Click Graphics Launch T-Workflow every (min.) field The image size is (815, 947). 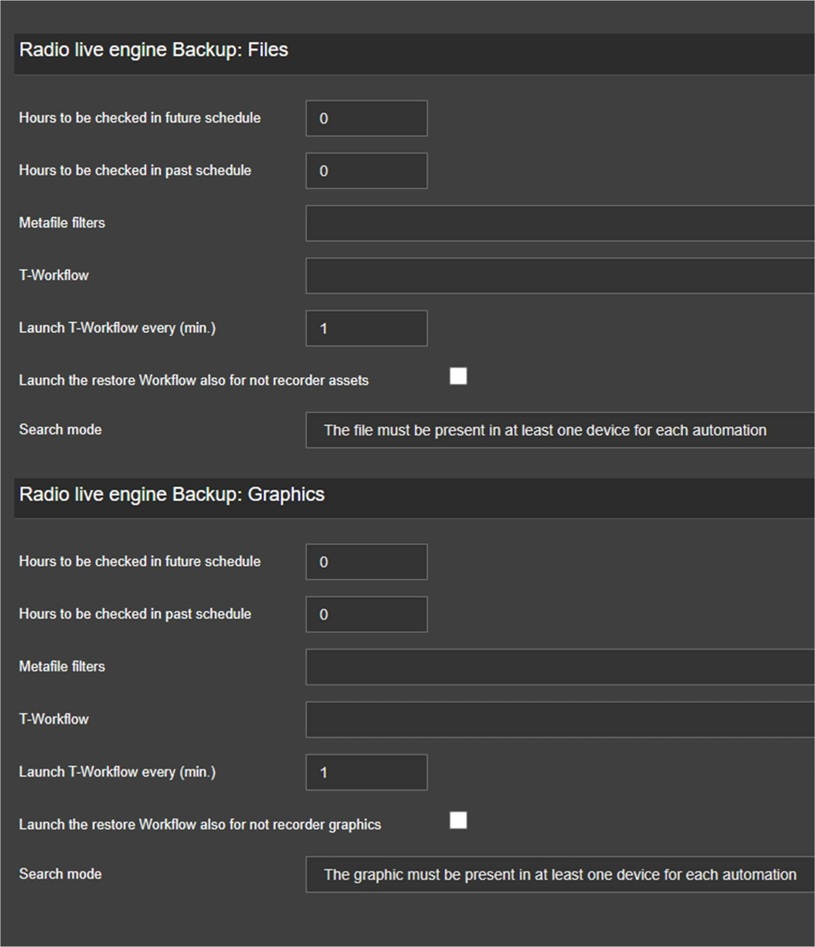coord(366,772)
